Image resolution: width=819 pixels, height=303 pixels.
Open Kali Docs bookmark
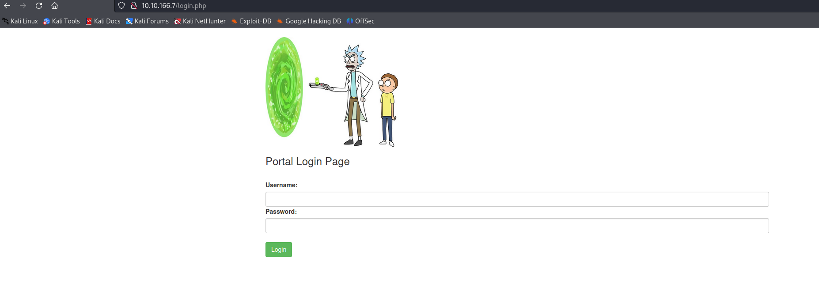103,21
